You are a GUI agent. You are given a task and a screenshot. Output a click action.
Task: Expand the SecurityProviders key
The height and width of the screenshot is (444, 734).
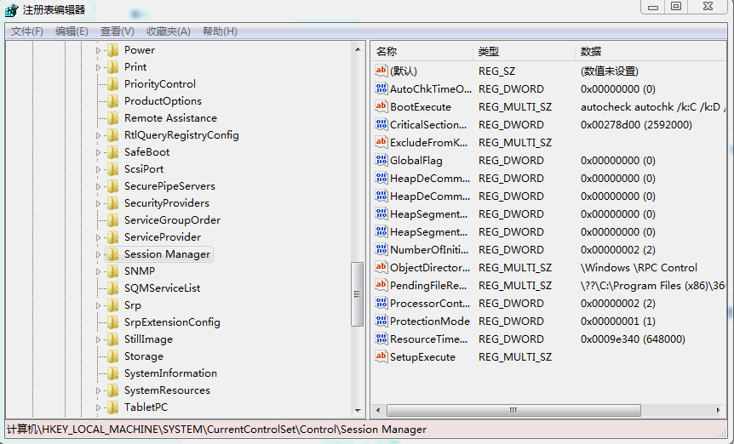pos(98,203)
